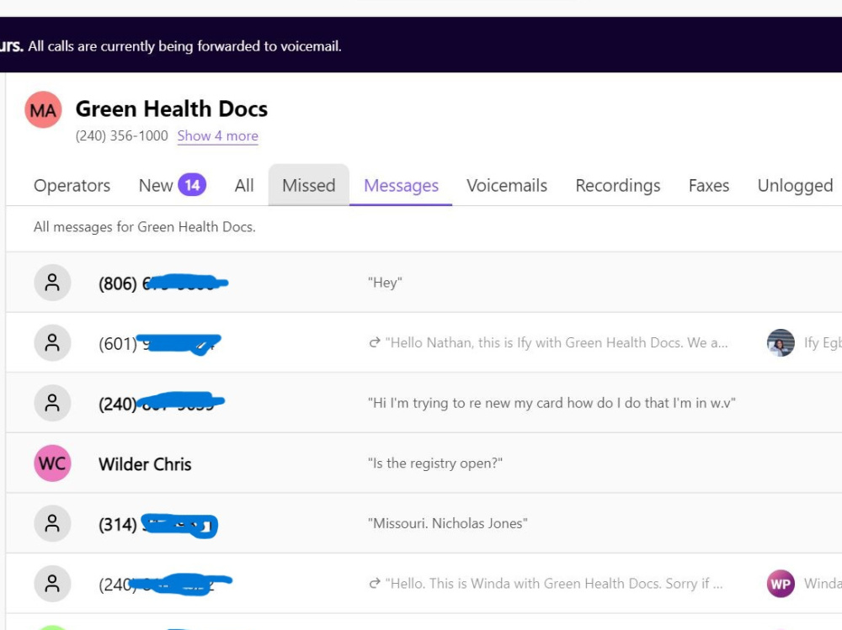Open the WP avatar for Winda
Image resolution: width=842 pixels, height=630 pixels.
point(781,583)
